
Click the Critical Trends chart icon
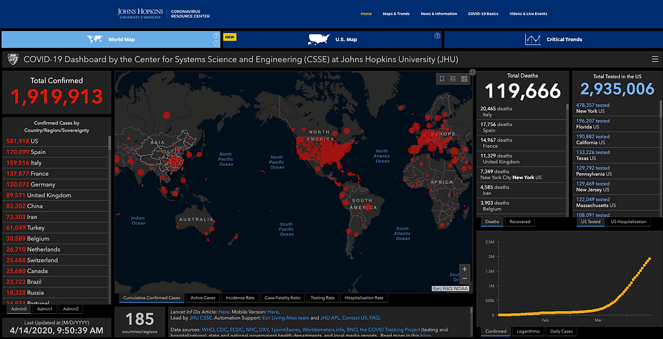click(x=533, y=39)
